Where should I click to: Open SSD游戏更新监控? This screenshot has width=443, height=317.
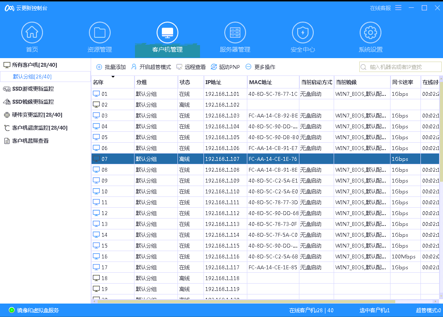pos(28,89)
